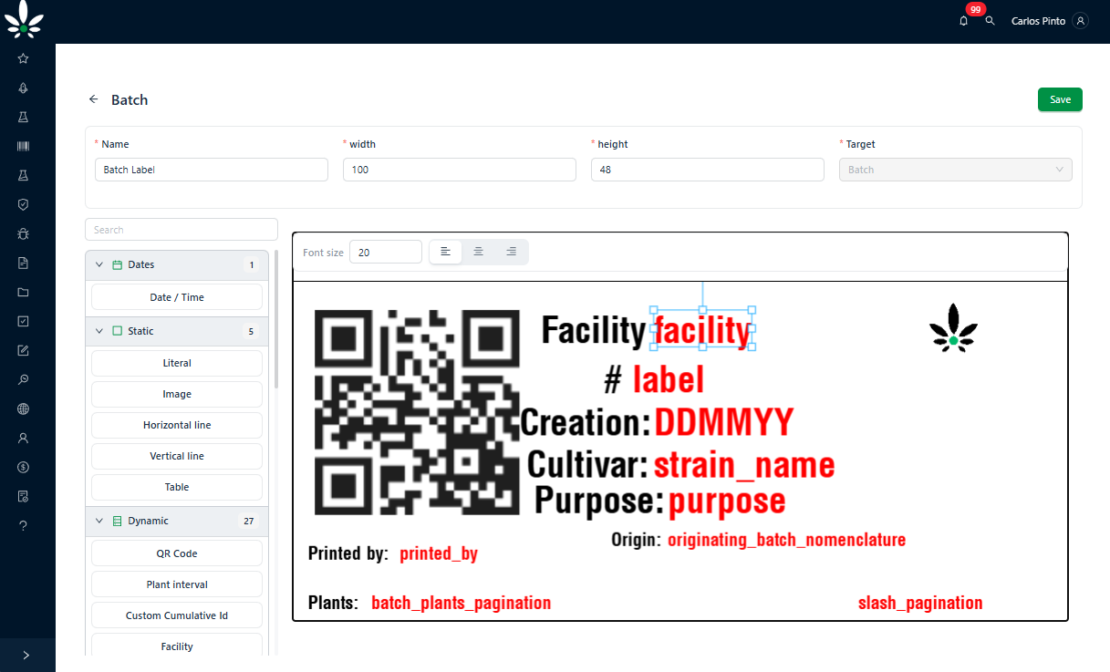Click the width input field

460,170
